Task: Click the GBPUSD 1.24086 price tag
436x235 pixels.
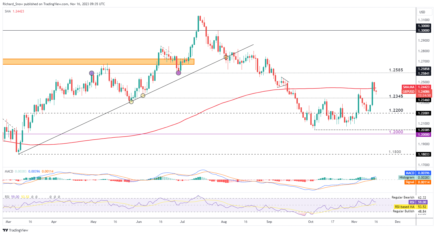Action: point(416,91)
